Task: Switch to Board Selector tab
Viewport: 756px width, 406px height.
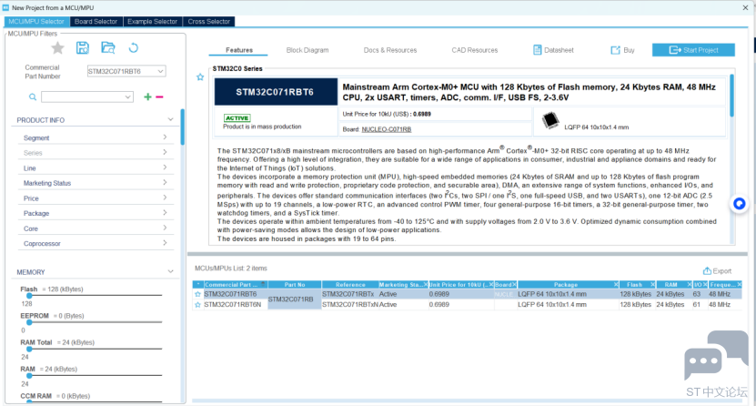Action: pyautogui.click(x=96, y=22)
